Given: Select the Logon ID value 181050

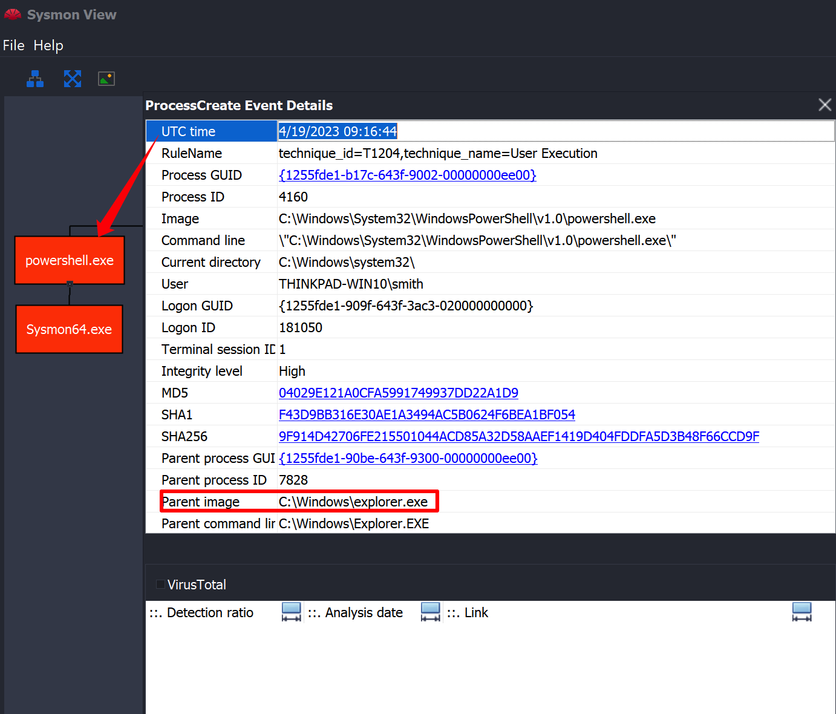Looking at the screenshot, I should (x=301, y=327).
